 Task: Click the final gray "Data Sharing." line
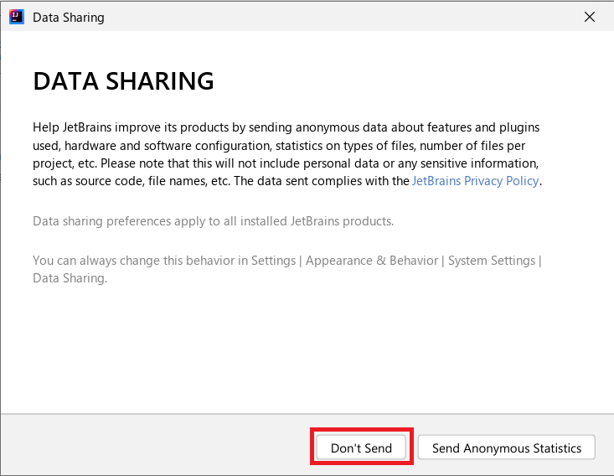coord(70,278)
